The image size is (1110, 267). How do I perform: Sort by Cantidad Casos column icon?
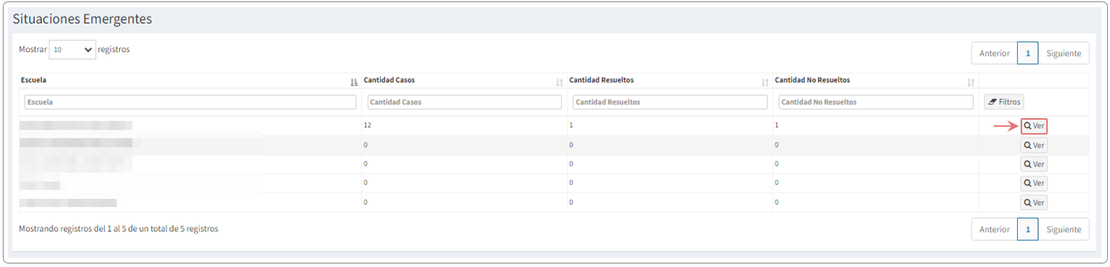[x=560, y=82]
